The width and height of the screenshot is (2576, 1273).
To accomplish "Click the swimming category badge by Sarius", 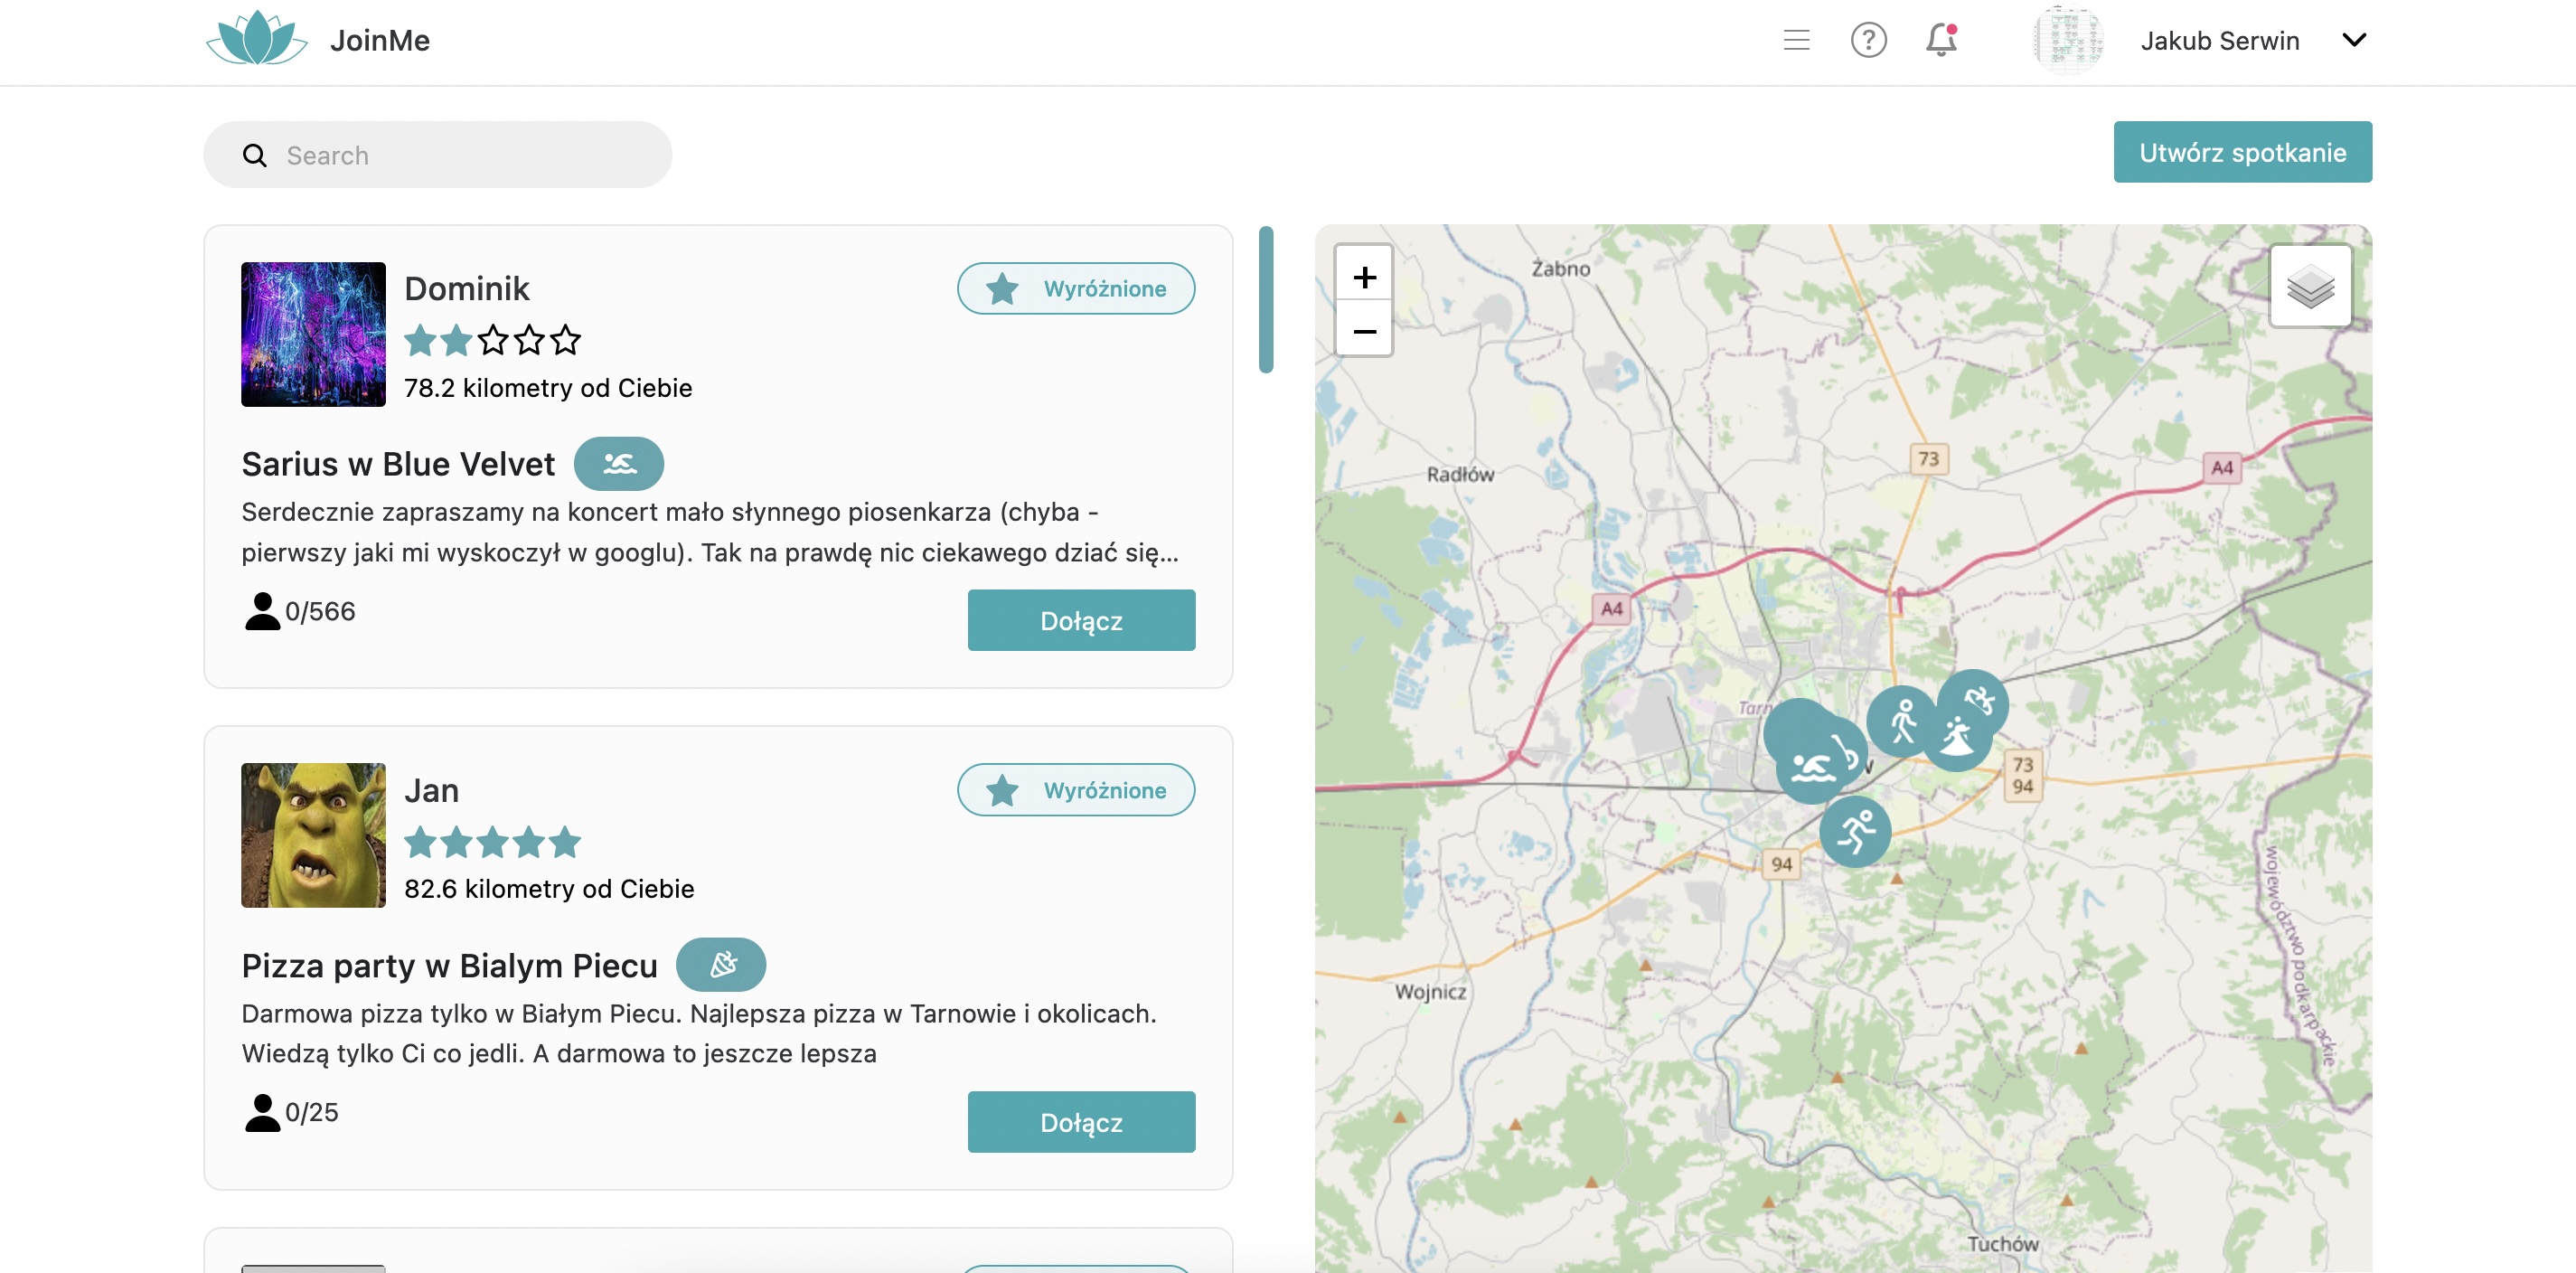I will [618, 464].
